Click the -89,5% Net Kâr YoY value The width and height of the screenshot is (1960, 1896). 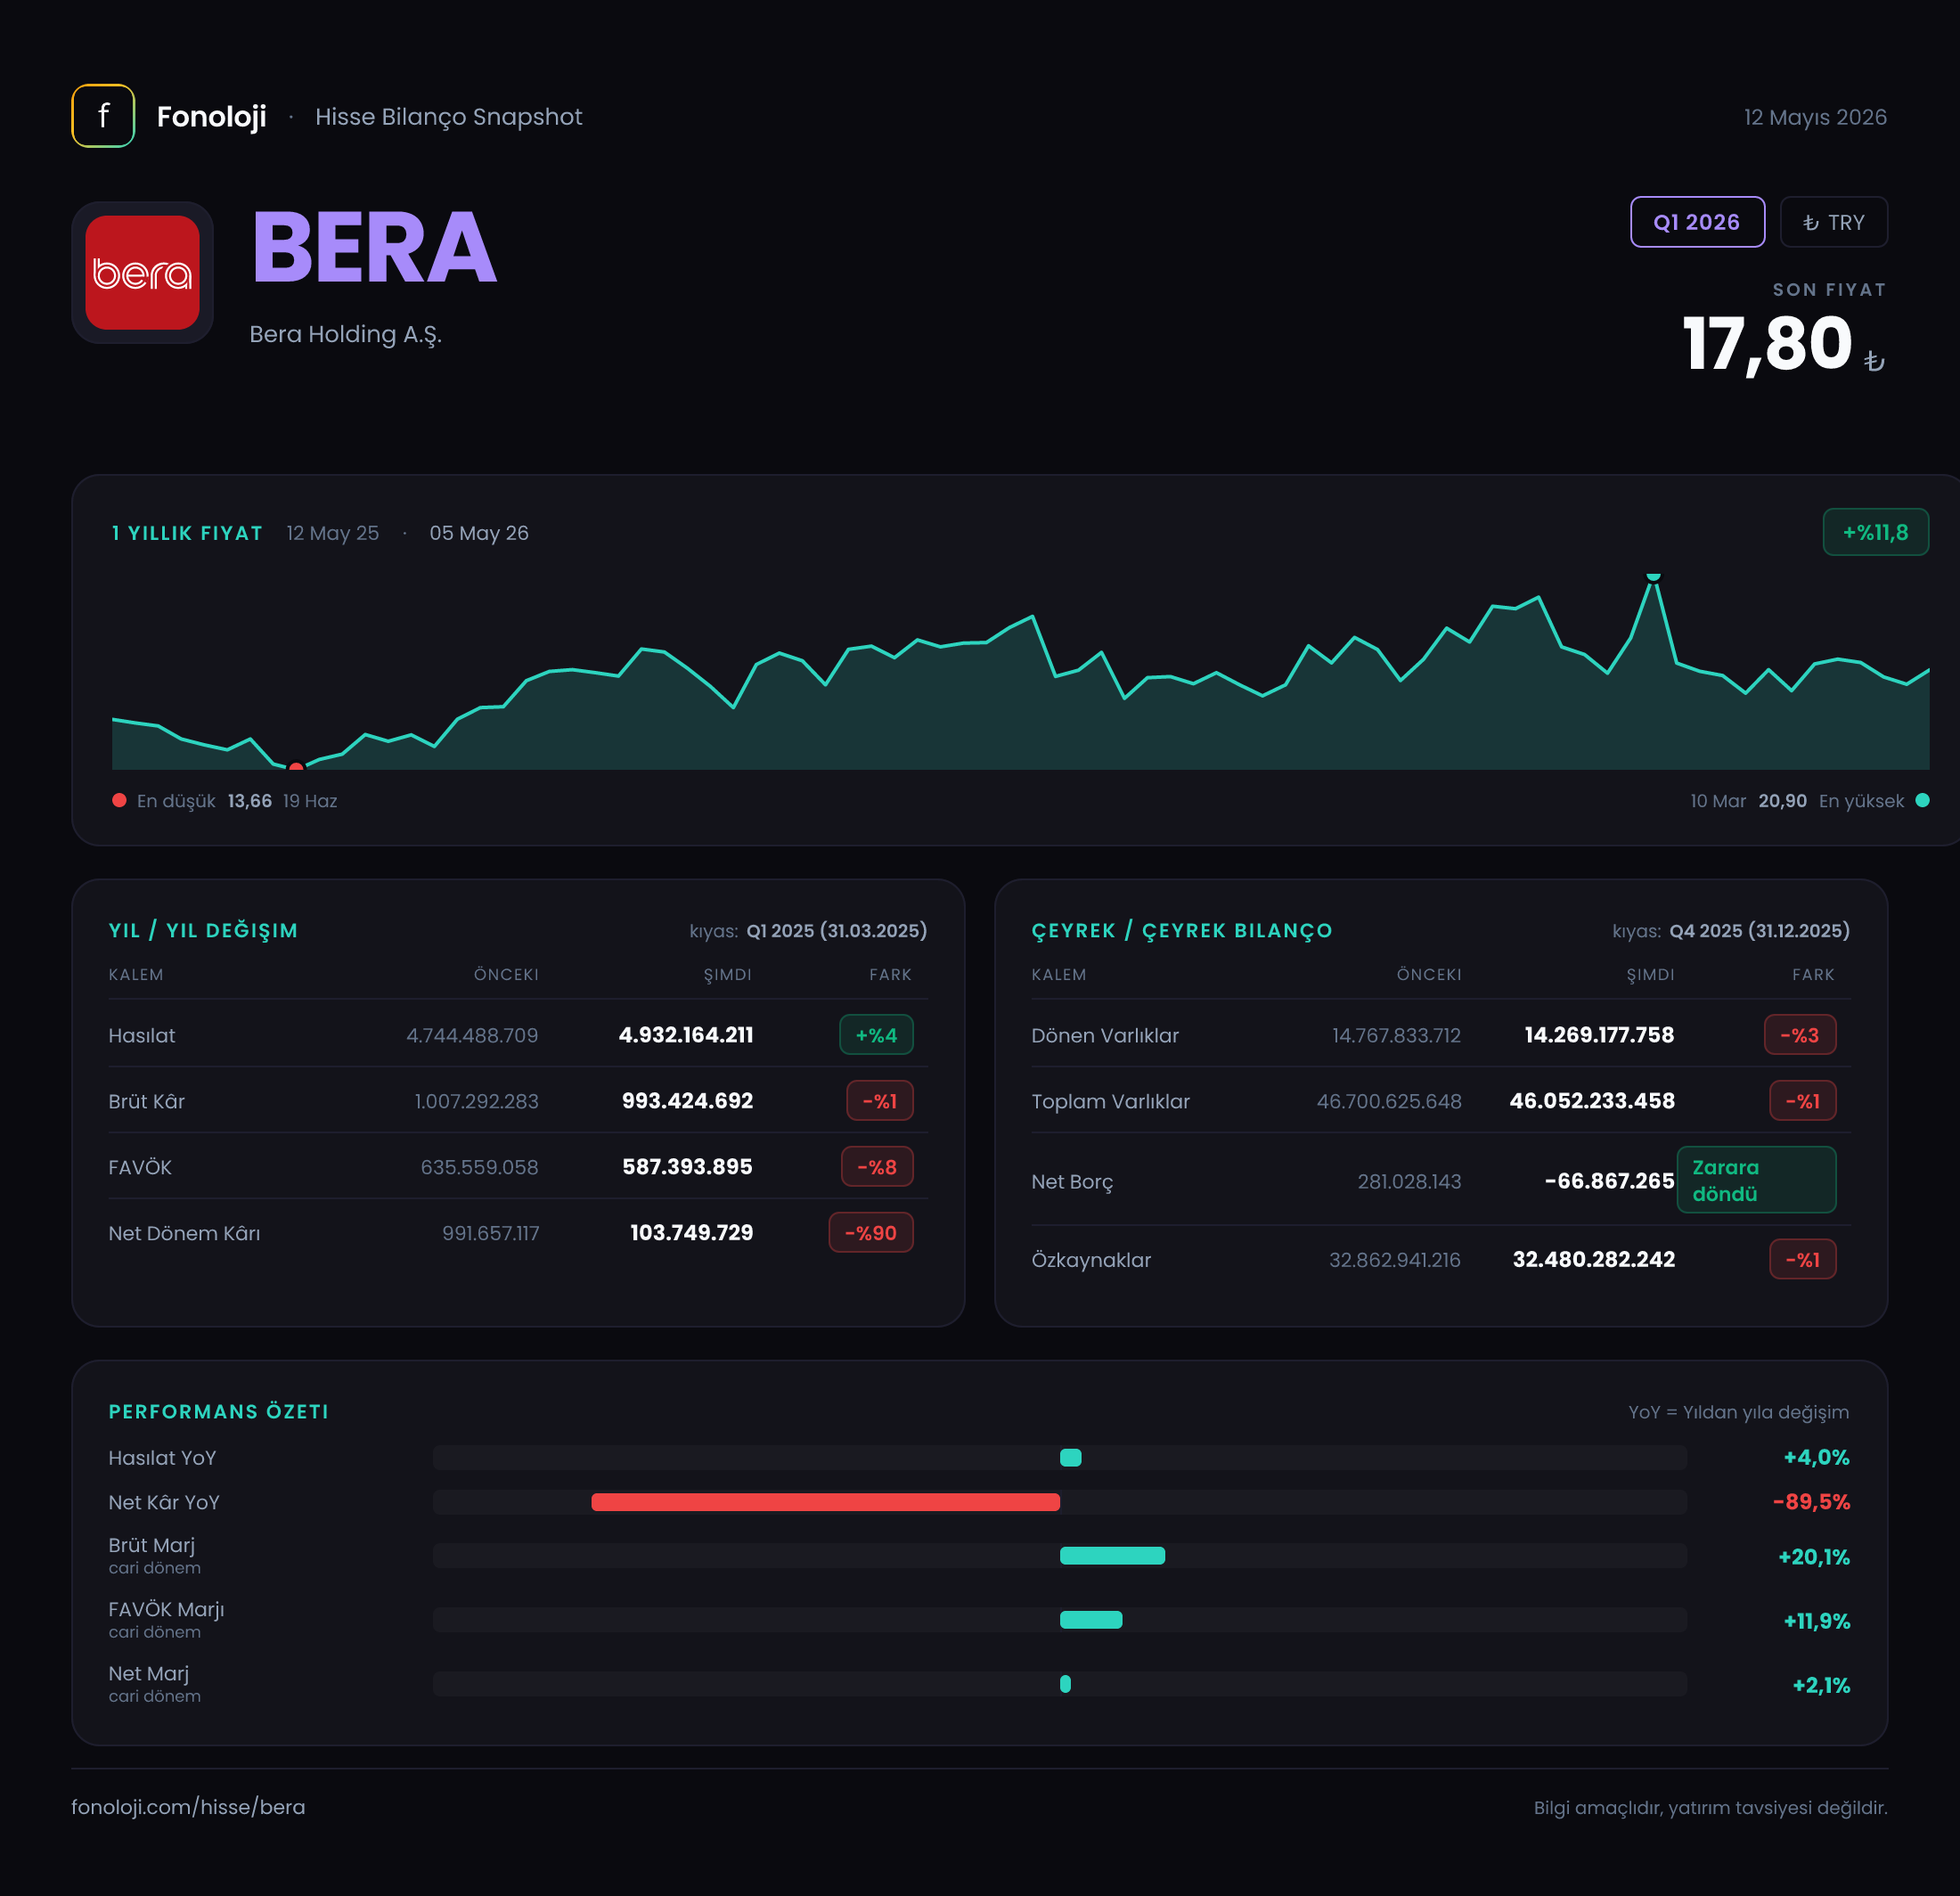[x=1811, y=1502]
